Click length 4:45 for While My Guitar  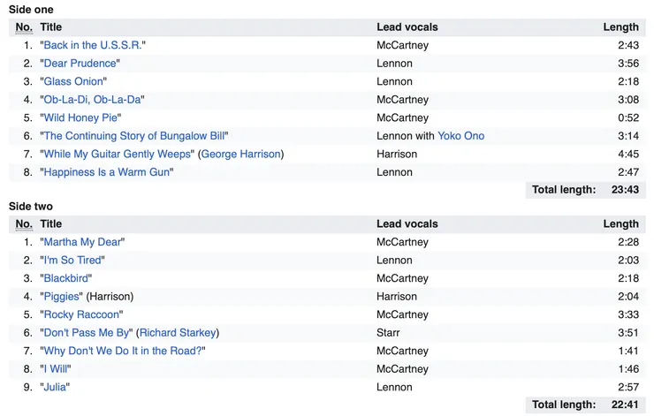(x=628, y=155)
